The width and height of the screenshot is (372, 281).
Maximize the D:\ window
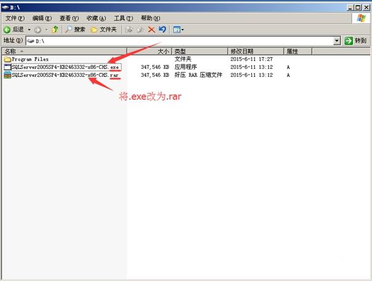358,7
